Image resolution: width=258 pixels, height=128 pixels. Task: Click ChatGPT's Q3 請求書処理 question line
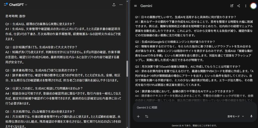coord(42,70)
